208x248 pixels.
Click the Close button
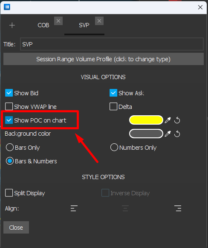coord(16,228)
